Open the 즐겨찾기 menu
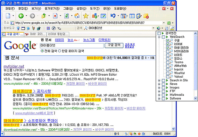The height and width of the screenshot is (137, 198). tap(52, 9)
